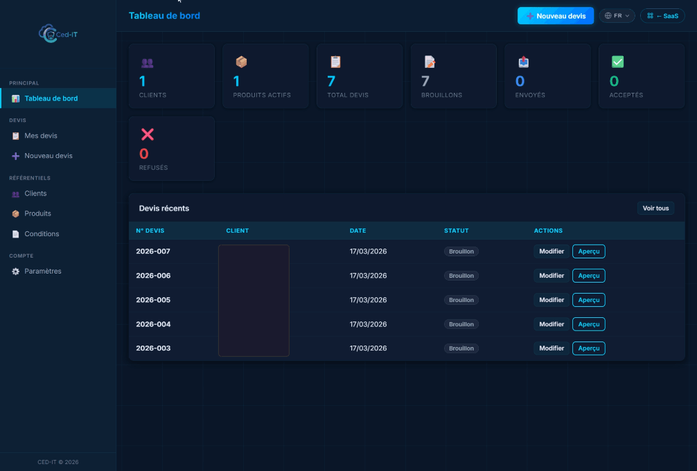Click the plus icon next to Nouveau devis
This screenshot has height=471, width=697.
[x=15, y=156]
